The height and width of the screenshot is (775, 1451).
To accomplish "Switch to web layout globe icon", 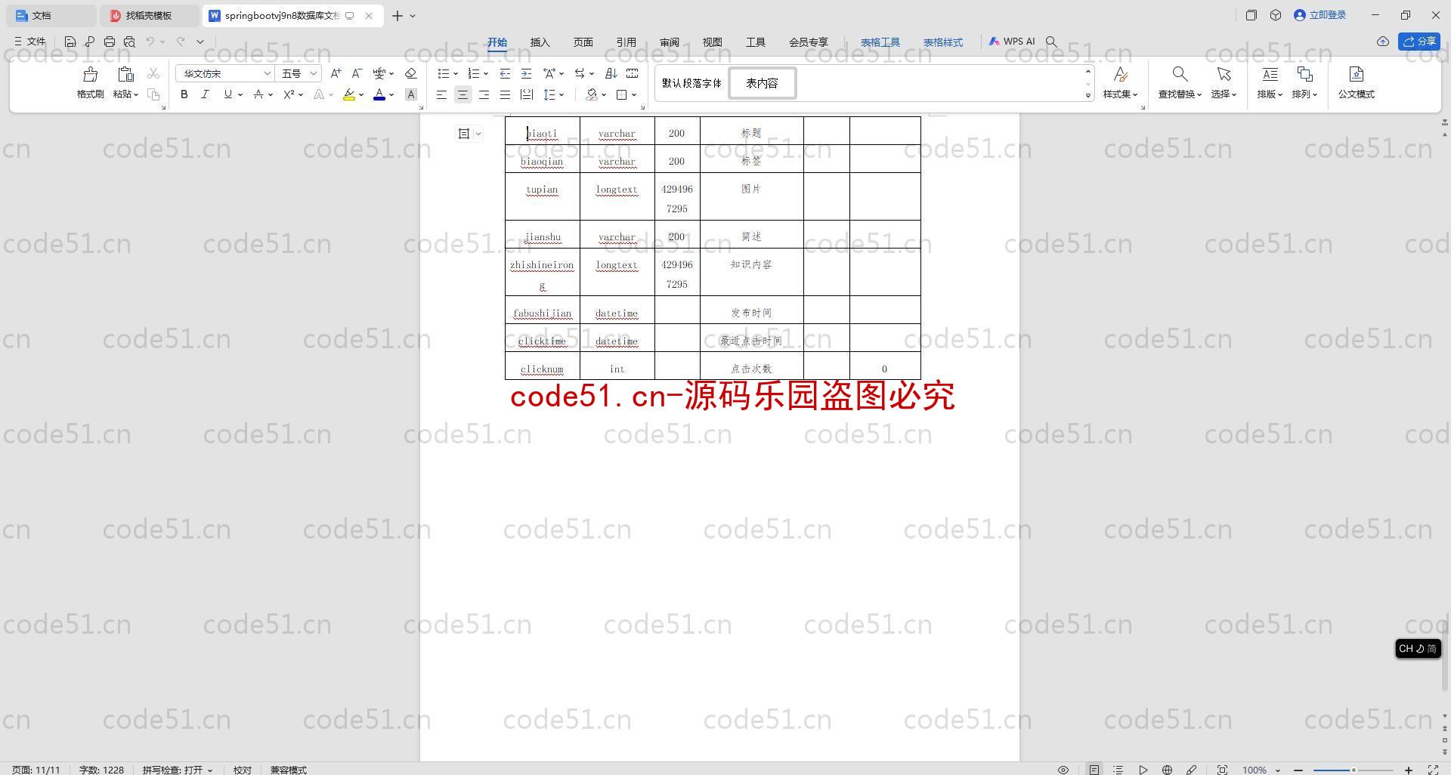I will tap(1167, 770).
